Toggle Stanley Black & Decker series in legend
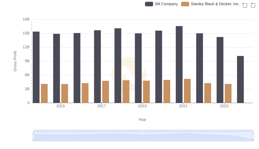259x149 pixels. pyautogui.click(x=210, y=4)
